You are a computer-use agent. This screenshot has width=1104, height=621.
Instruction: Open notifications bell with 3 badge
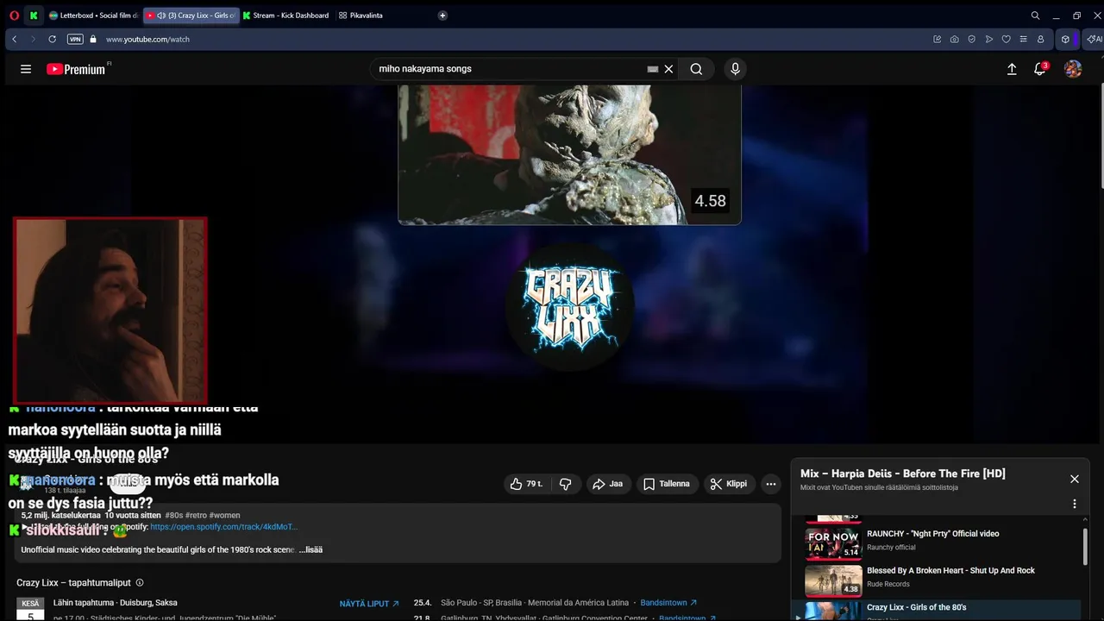[x=1040, y=69]
